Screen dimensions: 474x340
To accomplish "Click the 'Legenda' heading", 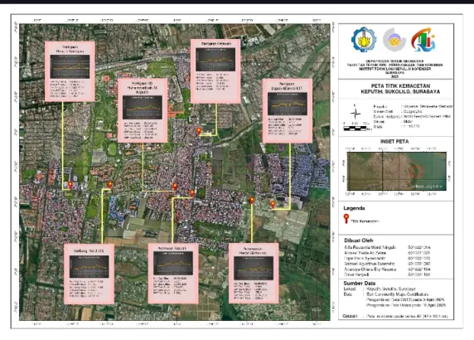I will point(354,208).
